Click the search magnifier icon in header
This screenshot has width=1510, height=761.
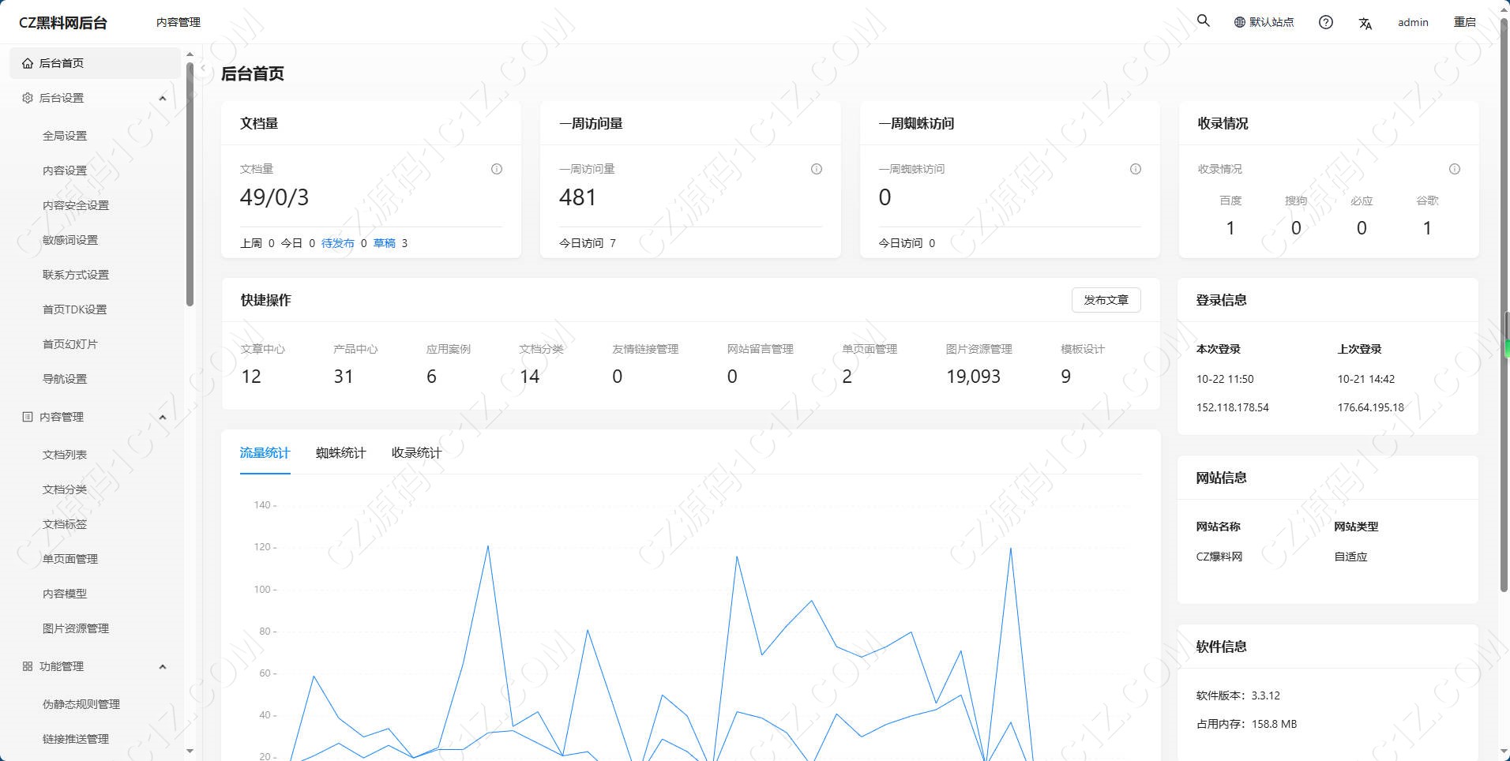[1203, 21]
